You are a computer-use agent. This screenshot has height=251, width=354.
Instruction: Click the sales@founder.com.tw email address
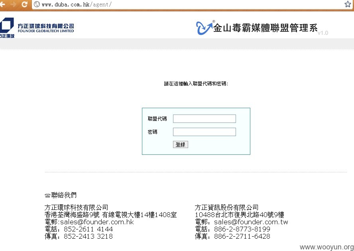coord(251,222)
